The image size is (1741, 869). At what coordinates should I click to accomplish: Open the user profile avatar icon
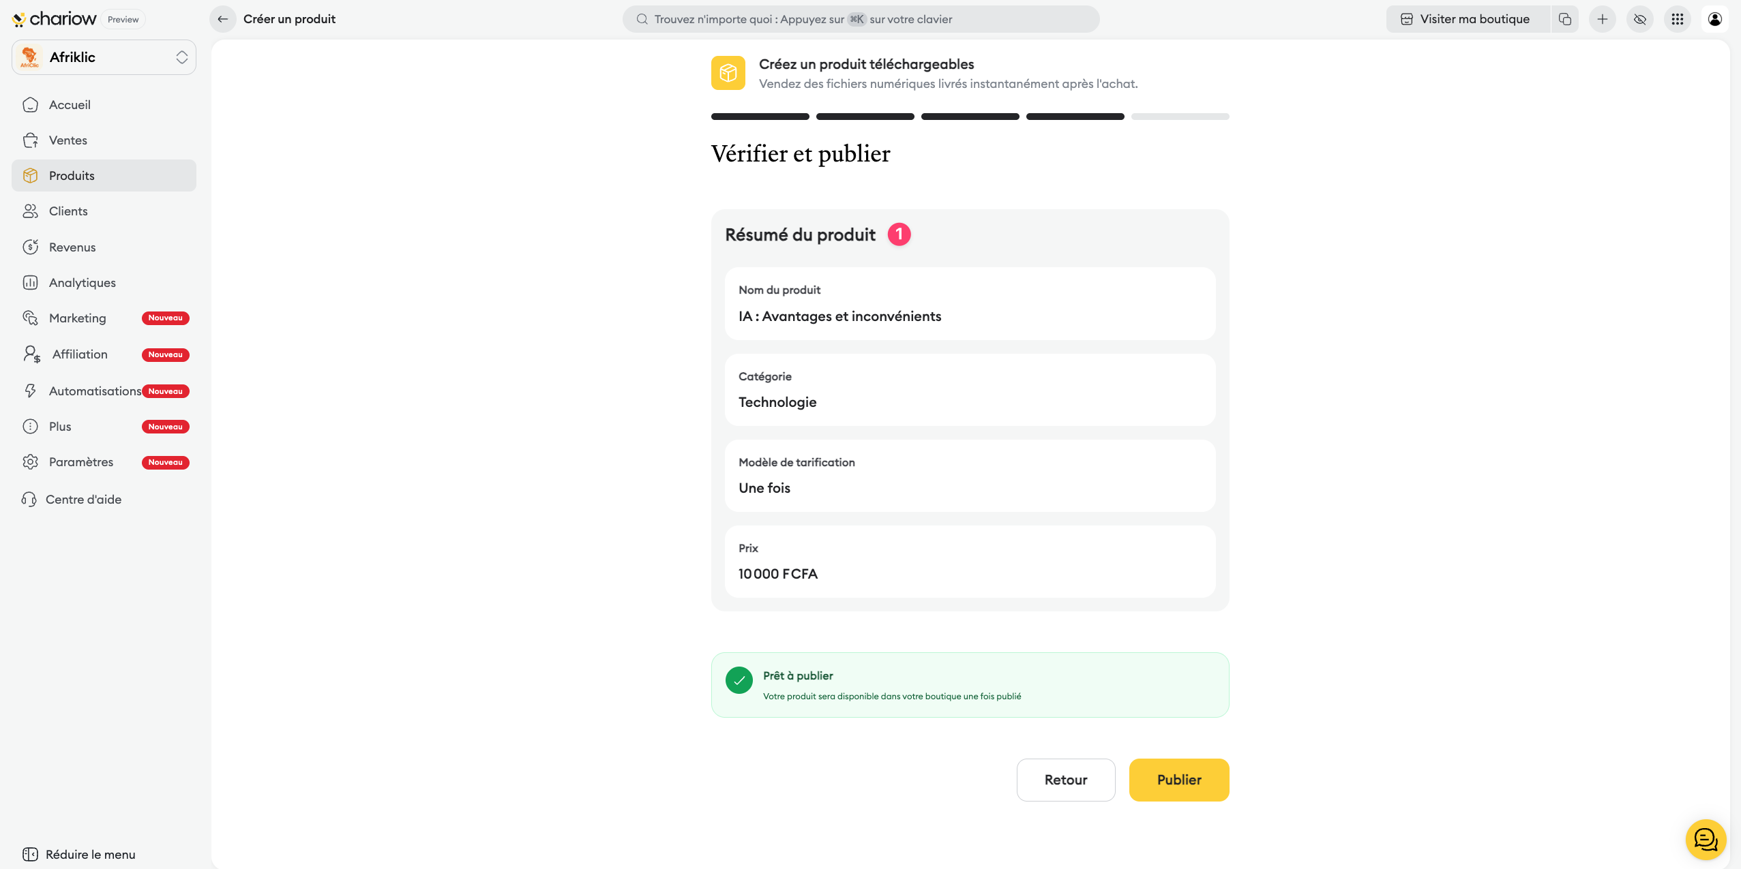(x=1715, y=19)
